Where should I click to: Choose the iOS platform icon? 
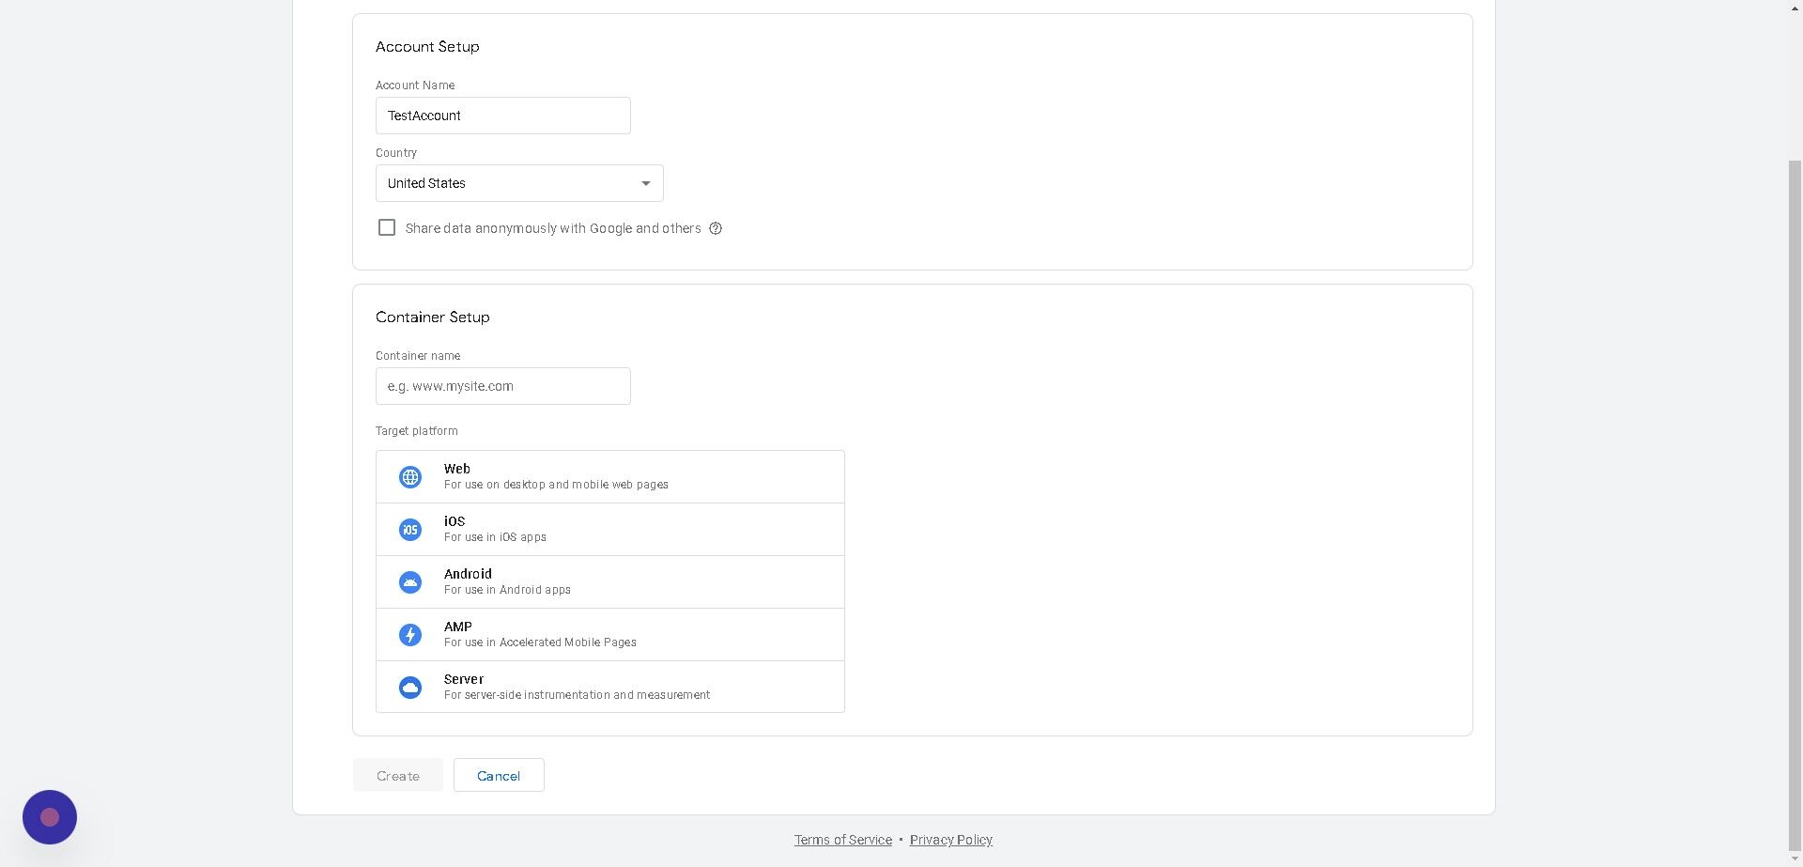pyautogui.click(x=410, y=530)
